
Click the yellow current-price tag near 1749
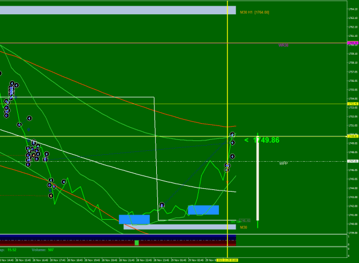353,136
